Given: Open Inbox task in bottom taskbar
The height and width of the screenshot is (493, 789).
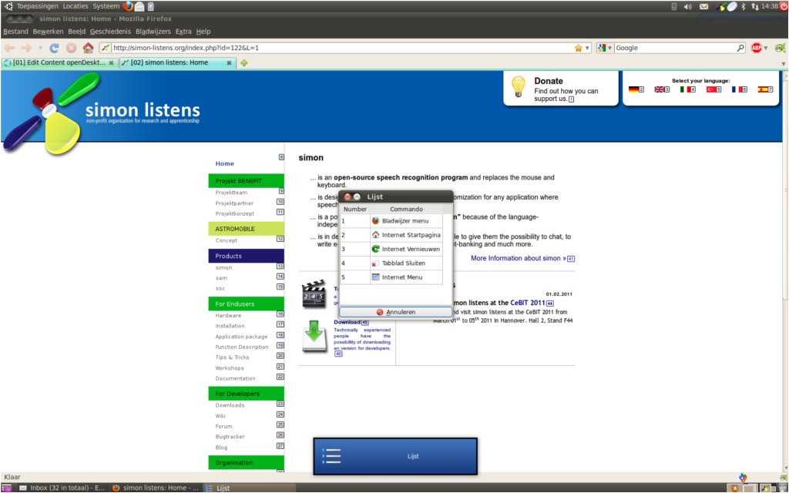Looking at the screenshot, I should click(x=62, y=488).
